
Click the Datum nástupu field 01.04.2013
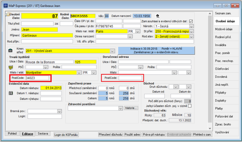click(x=51, y=88)
